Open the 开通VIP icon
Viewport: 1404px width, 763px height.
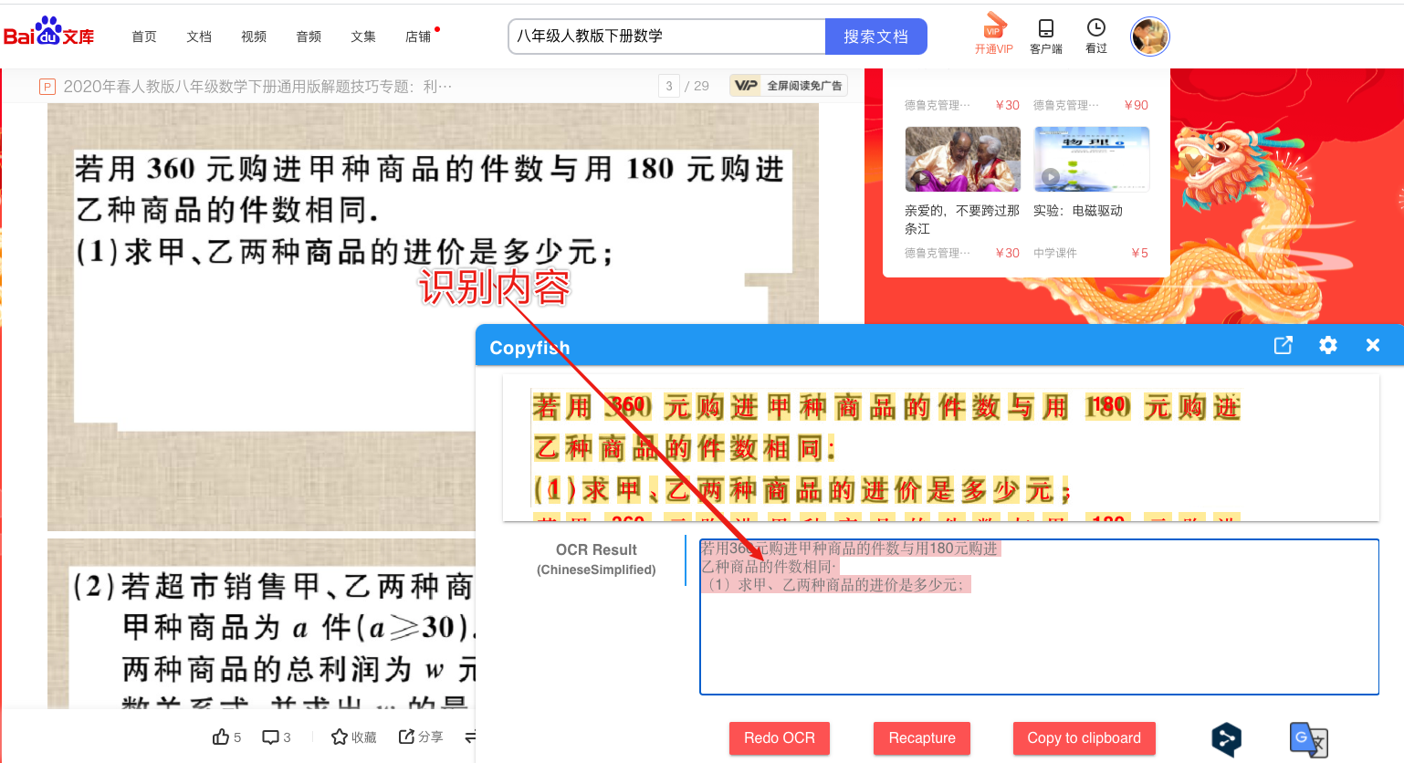pos(994,34)
